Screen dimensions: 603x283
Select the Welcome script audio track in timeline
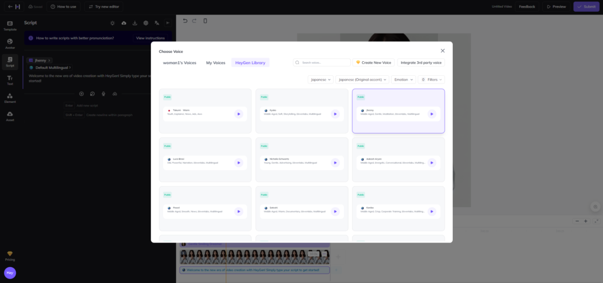(254, 270)
